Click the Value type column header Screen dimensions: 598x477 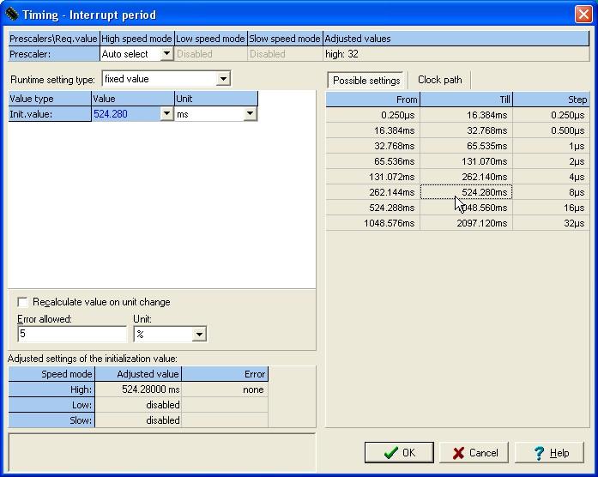pos(50,99)
